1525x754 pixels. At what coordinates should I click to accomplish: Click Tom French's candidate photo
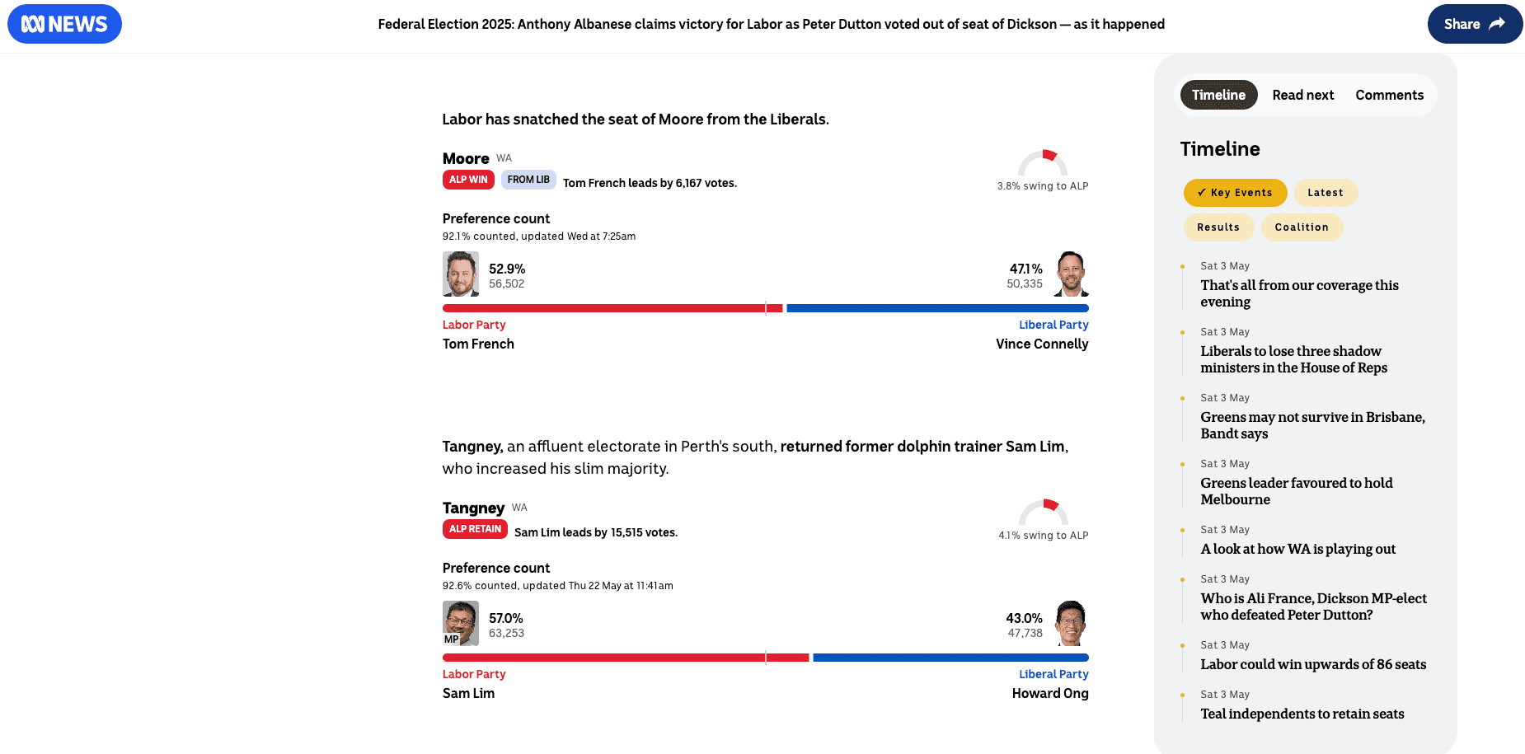461,274
